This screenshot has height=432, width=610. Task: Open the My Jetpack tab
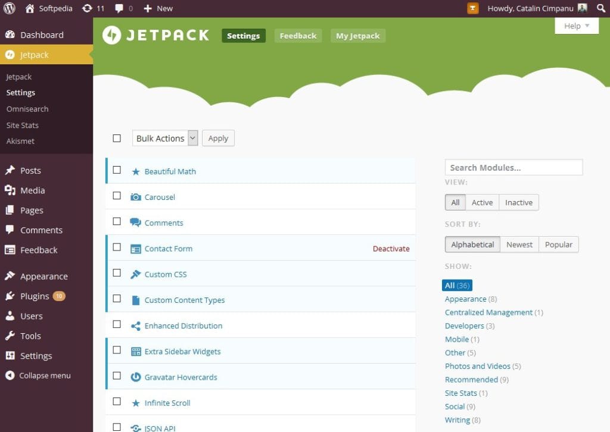click(357, 36)
